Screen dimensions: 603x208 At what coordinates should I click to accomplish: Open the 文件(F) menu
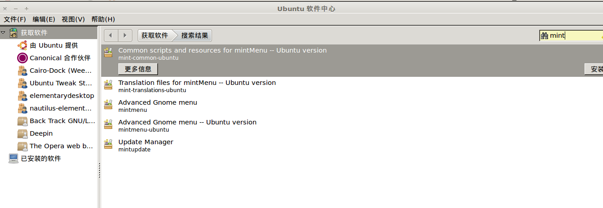pos(15,19)
